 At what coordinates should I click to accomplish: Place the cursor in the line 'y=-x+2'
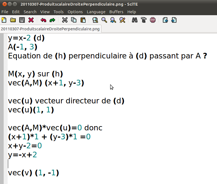point(23,155)
